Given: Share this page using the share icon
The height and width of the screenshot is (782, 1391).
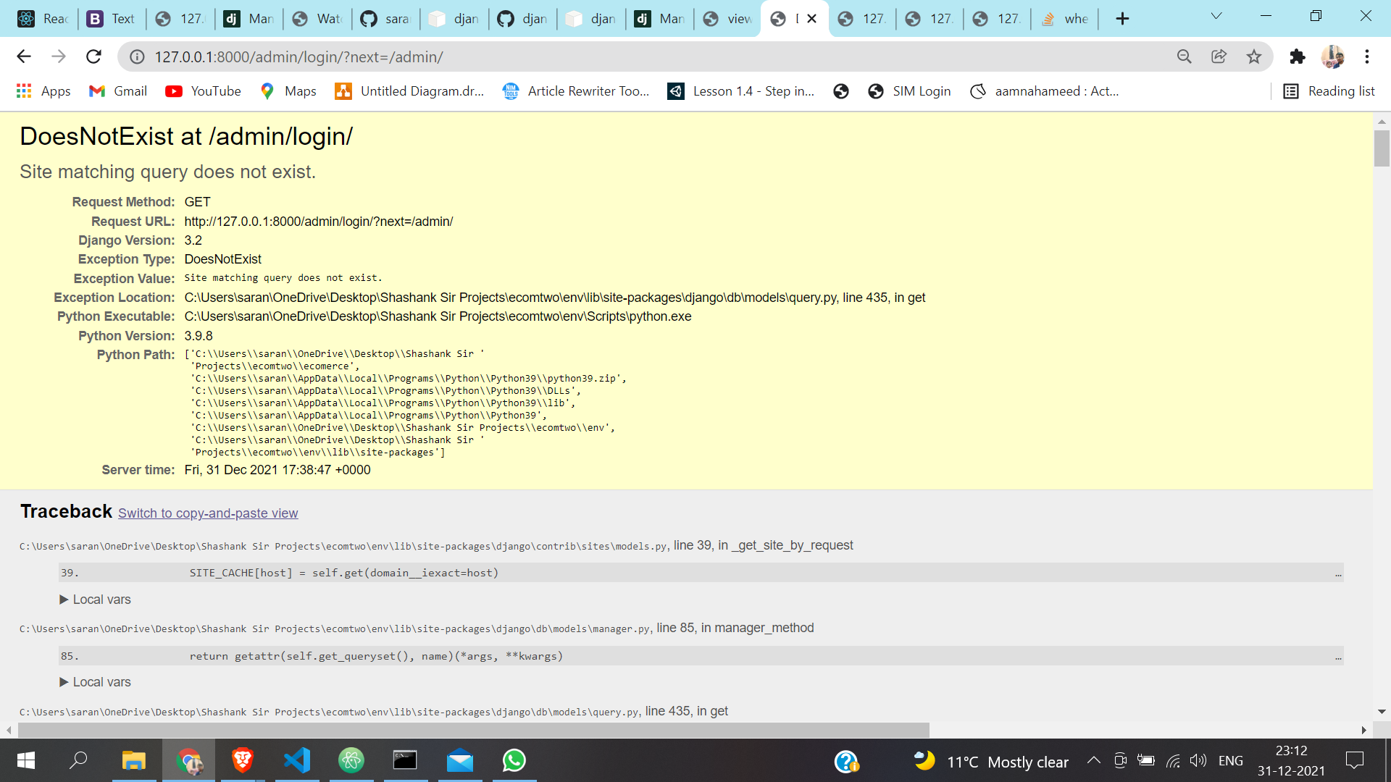Looking at the screenshot, I should (x=1219, y=56).
